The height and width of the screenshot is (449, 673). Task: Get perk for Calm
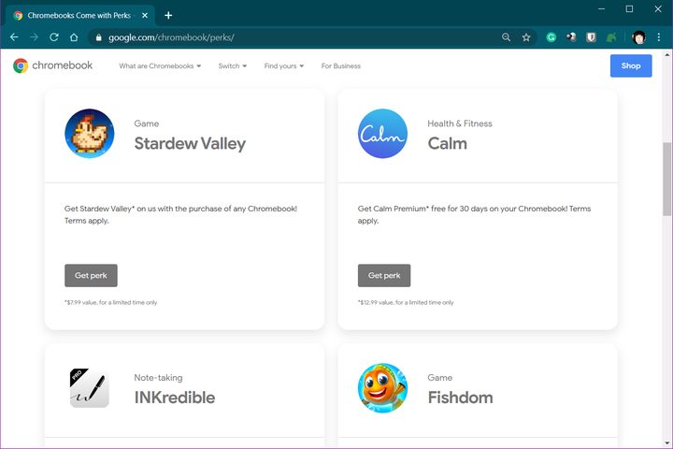tap(384, 275)
